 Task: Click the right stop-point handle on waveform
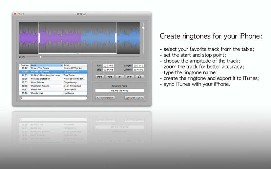coord(116,38)
